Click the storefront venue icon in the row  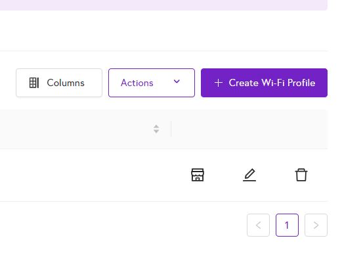click(198, 175)
